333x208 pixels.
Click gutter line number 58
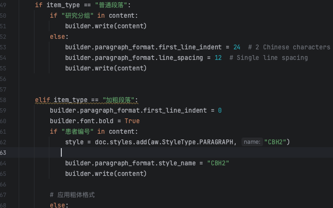[x=3, y=100]
